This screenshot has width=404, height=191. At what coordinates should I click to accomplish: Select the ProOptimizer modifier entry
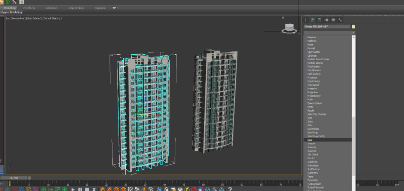coord(314,96)
